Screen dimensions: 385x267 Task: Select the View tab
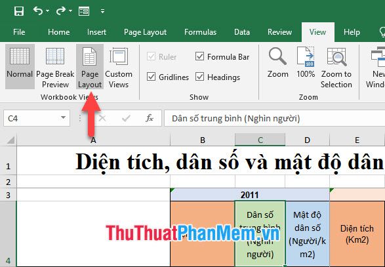click(x=317, y=32)
